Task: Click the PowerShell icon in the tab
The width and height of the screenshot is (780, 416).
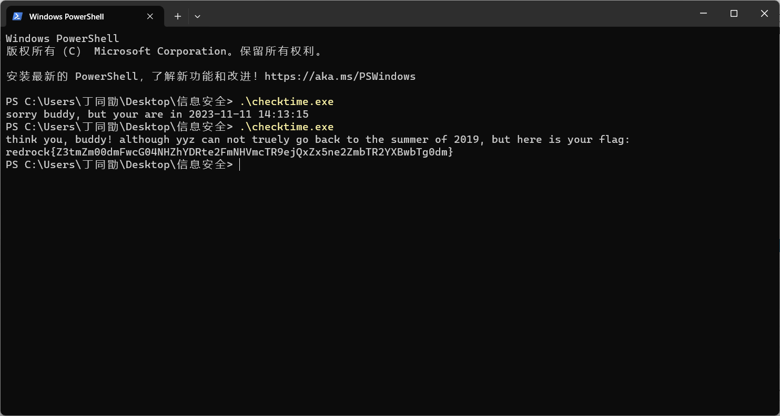Action: point(17,16)
